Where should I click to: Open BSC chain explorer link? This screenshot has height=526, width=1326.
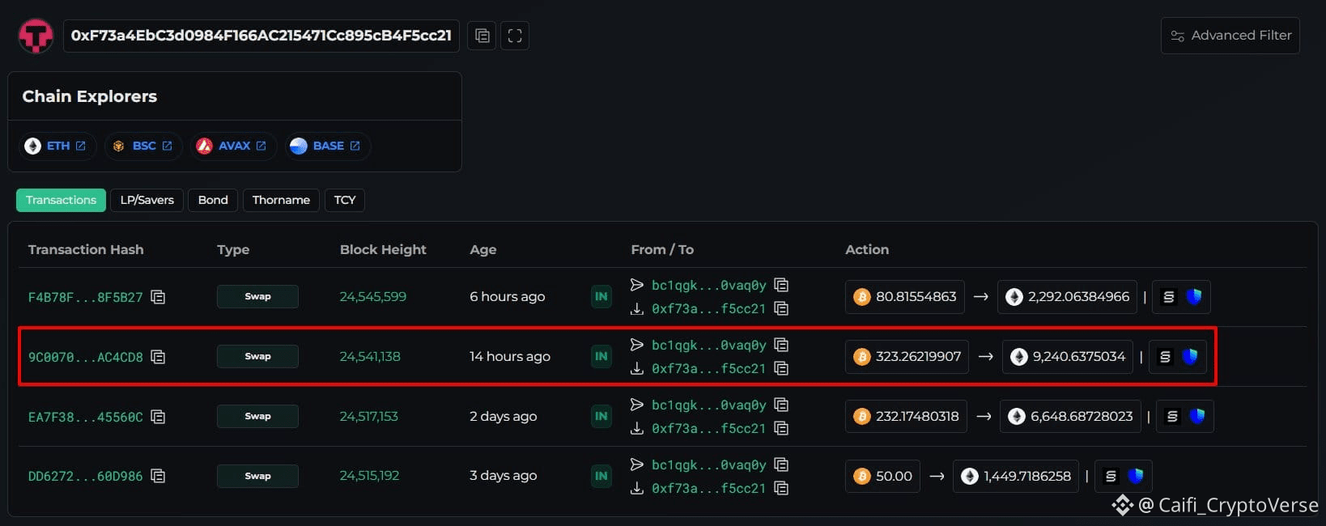(x=142, y=146)
